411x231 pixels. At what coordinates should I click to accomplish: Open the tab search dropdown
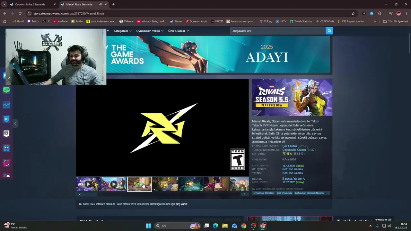[x=4, y=4]
